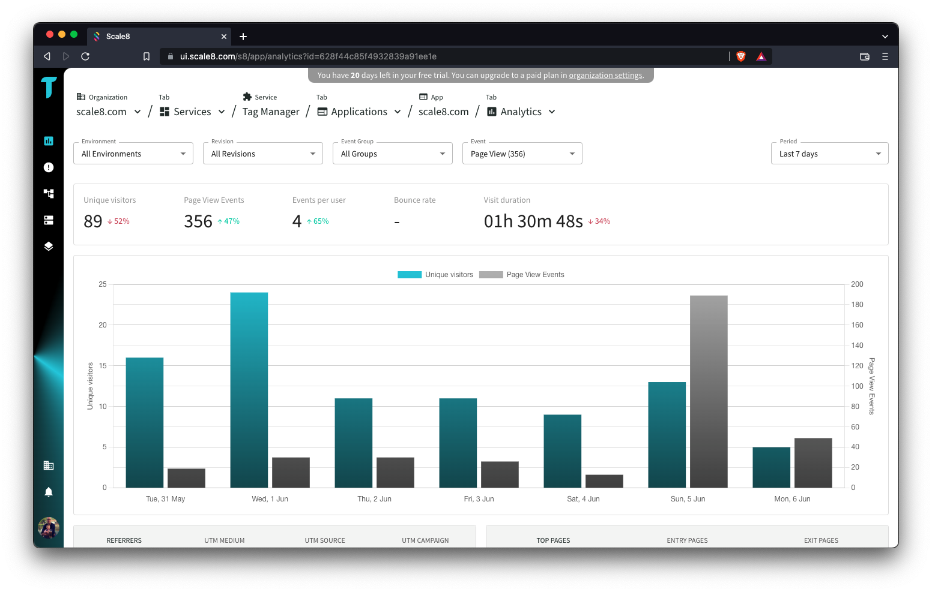This screenshot has height=592, width=932.
Task: Click the Organization building icon in breadcrumb
Action: [81, 97]
